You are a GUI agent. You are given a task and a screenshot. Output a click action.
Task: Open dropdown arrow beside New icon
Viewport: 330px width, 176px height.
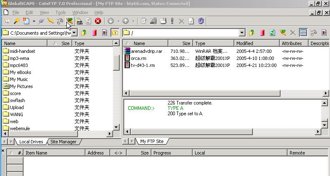pyautogui.click(x=34, y=21)
